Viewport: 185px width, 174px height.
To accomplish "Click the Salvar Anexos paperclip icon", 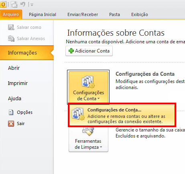I will (11, 38).
